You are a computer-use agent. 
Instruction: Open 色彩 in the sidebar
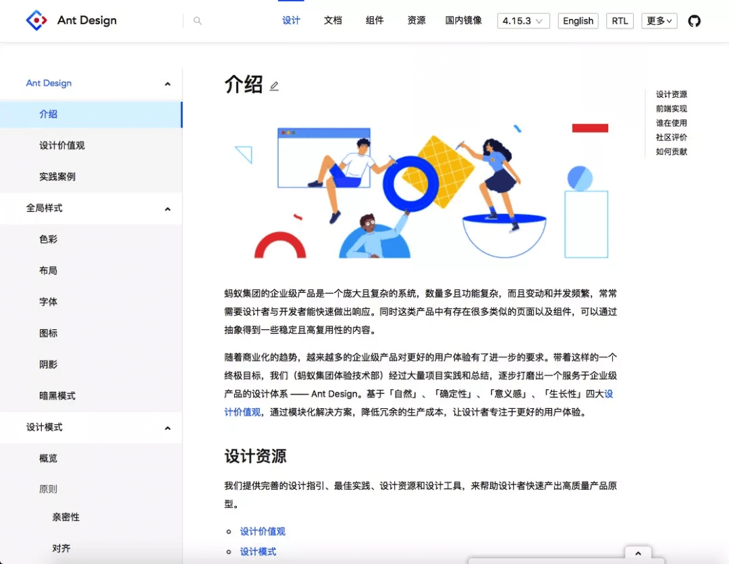click(x=91, y=239)
